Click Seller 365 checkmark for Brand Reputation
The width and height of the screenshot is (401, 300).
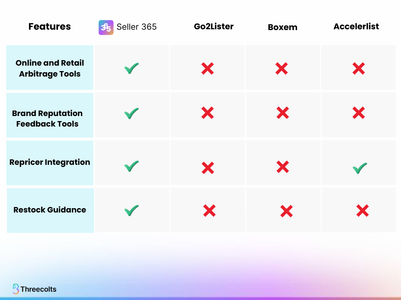131,113
